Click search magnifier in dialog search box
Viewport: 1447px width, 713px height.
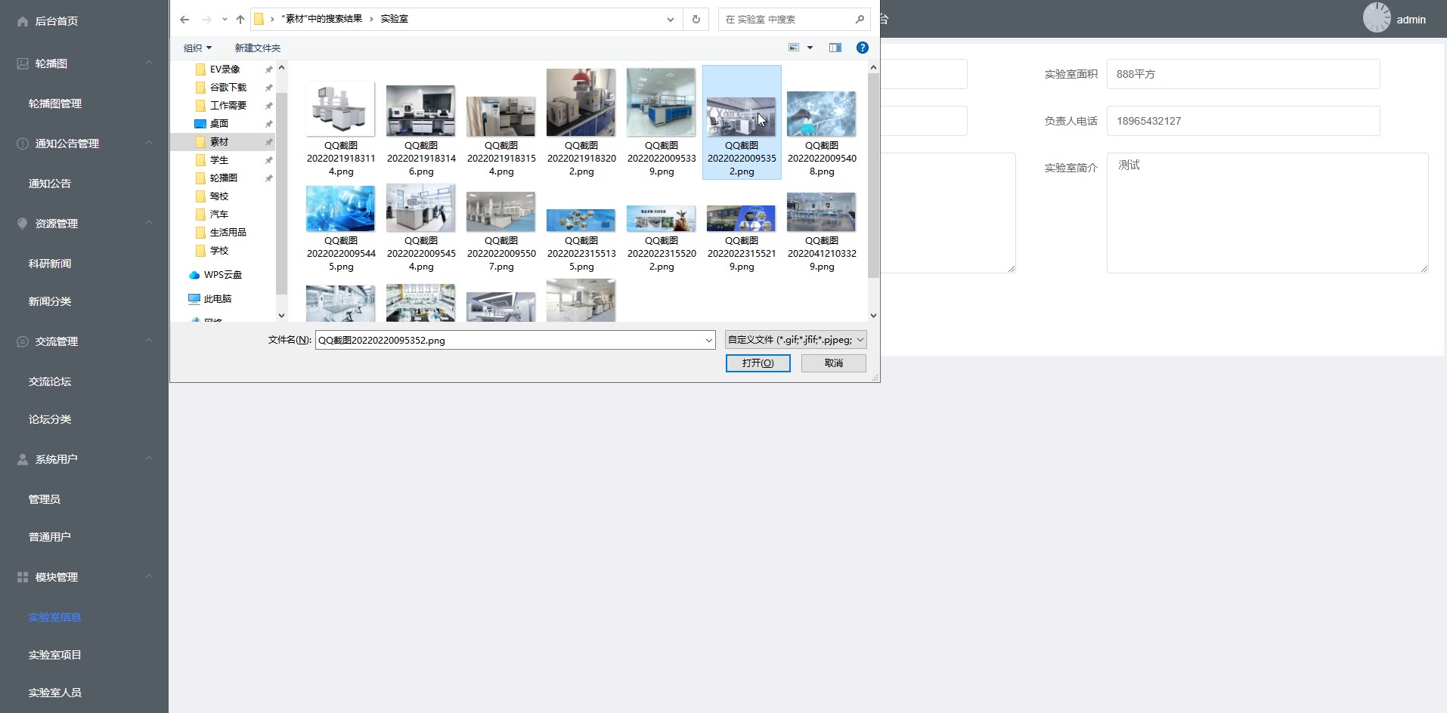point(860,20)
